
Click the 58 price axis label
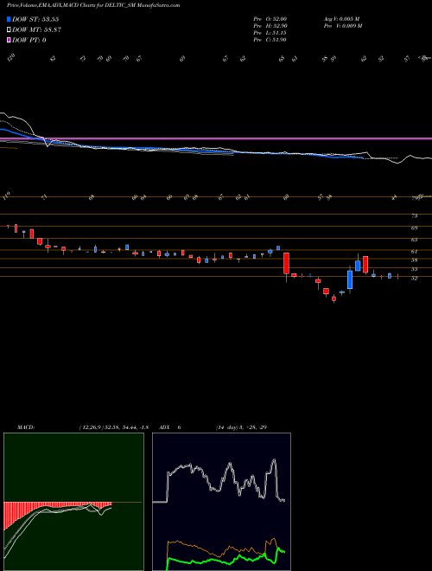point(414,260)
